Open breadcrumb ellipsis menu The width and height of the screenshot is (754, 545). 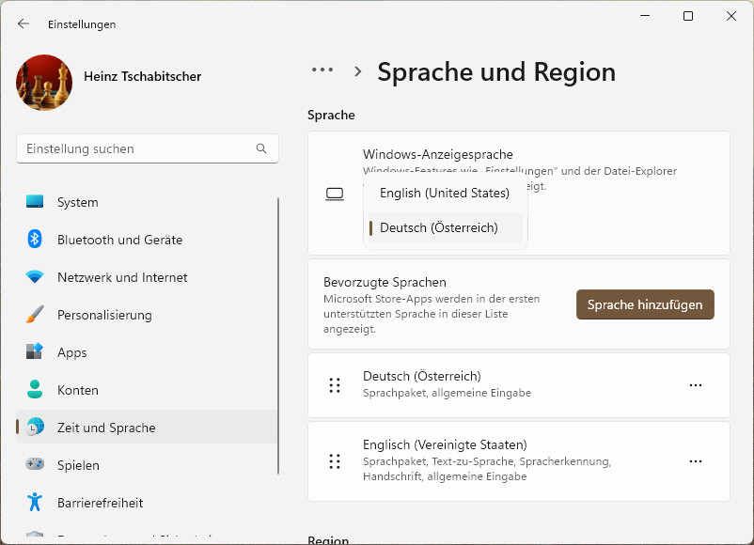[x=322, y=70]
